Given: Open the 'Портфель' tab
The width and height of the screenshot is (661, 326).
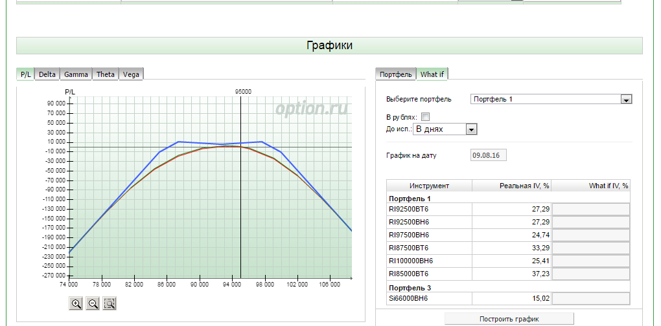Looking at the screenshot, I should (x=395, y=74).
